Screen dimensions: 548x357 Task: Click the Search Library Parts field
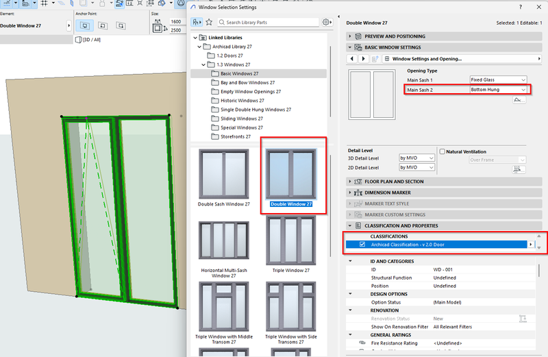tap(268, 22)
